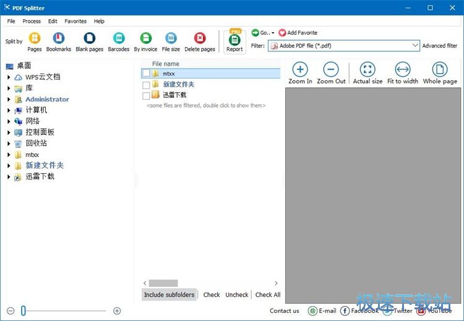Select WPS云文档 cloud item in tree
The width and height of the screenshot is (464, 321).
coord(43,77)
